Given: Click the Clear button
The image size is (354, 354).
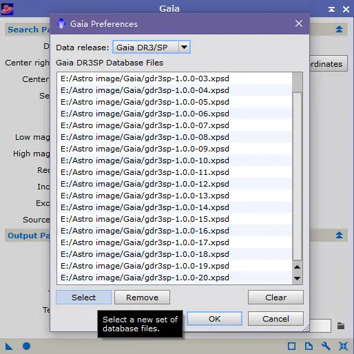Looking at the screenshot, I should 275,298.
